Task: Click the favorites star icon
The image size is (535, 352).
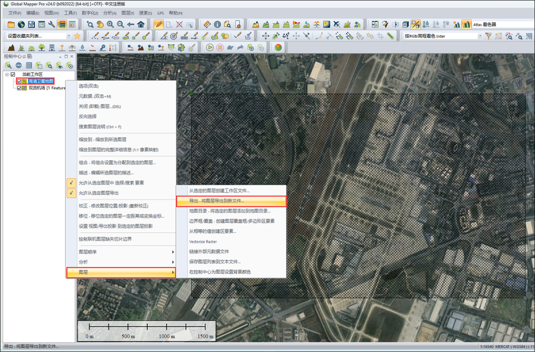Action: (77, 36)
